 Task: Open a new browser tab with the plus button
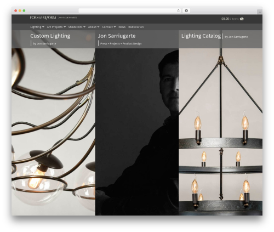[260, 12]
